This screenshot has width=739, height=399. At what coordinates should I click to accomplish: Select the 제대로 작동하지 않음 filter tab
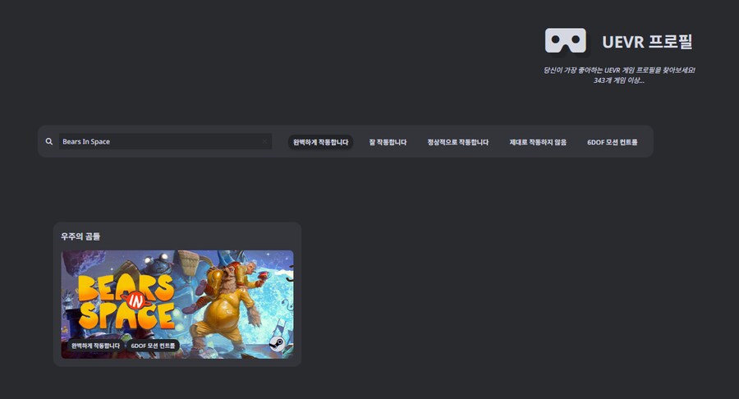(538, 142)
